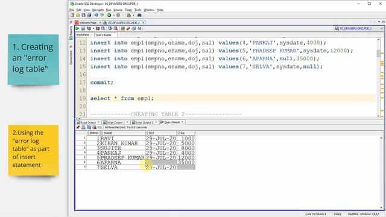Click the green Back navigation icon

point(109,15)
